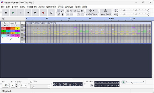Toggle MIDI channel 7 button

[x=13, y=31]
